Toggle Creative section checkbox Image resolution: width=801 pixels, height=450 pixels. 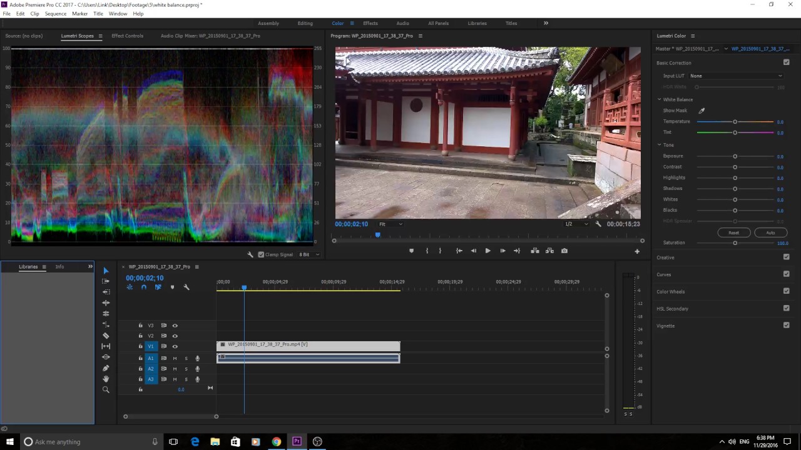(x=787, y=257)
